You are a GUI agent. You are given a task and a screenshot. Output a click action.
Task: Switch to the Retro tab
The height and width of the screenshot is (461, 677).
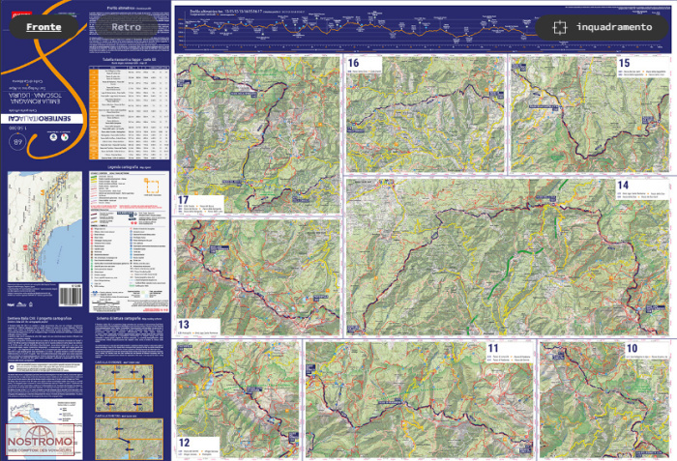pyautogui.click(x=126, y=27)
